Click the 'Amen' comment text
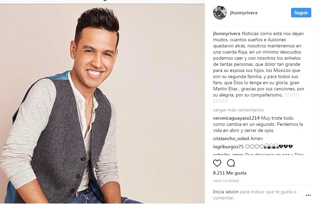The width and height of the screenshot is (314, 210). pyautogui.click(x=257, y=138)
